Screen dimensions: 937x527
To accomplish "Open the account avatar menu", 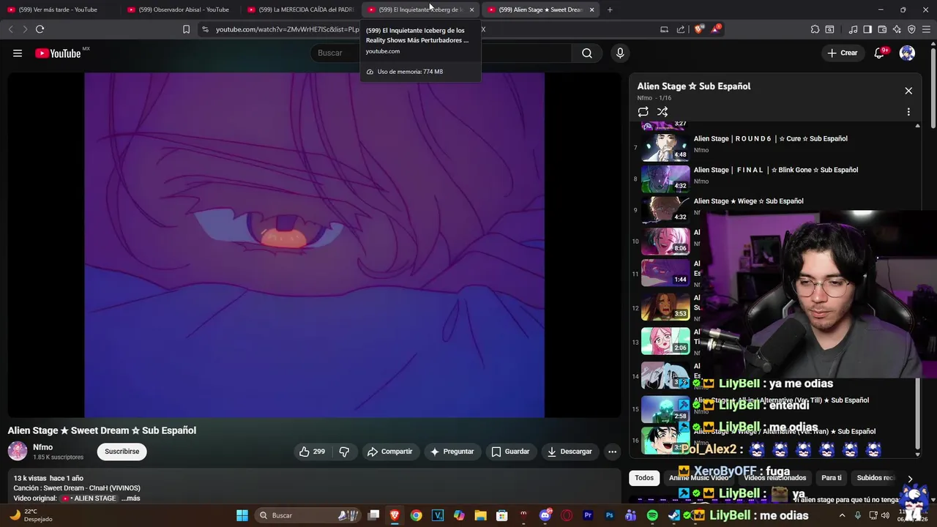I will tap(907, 53).
